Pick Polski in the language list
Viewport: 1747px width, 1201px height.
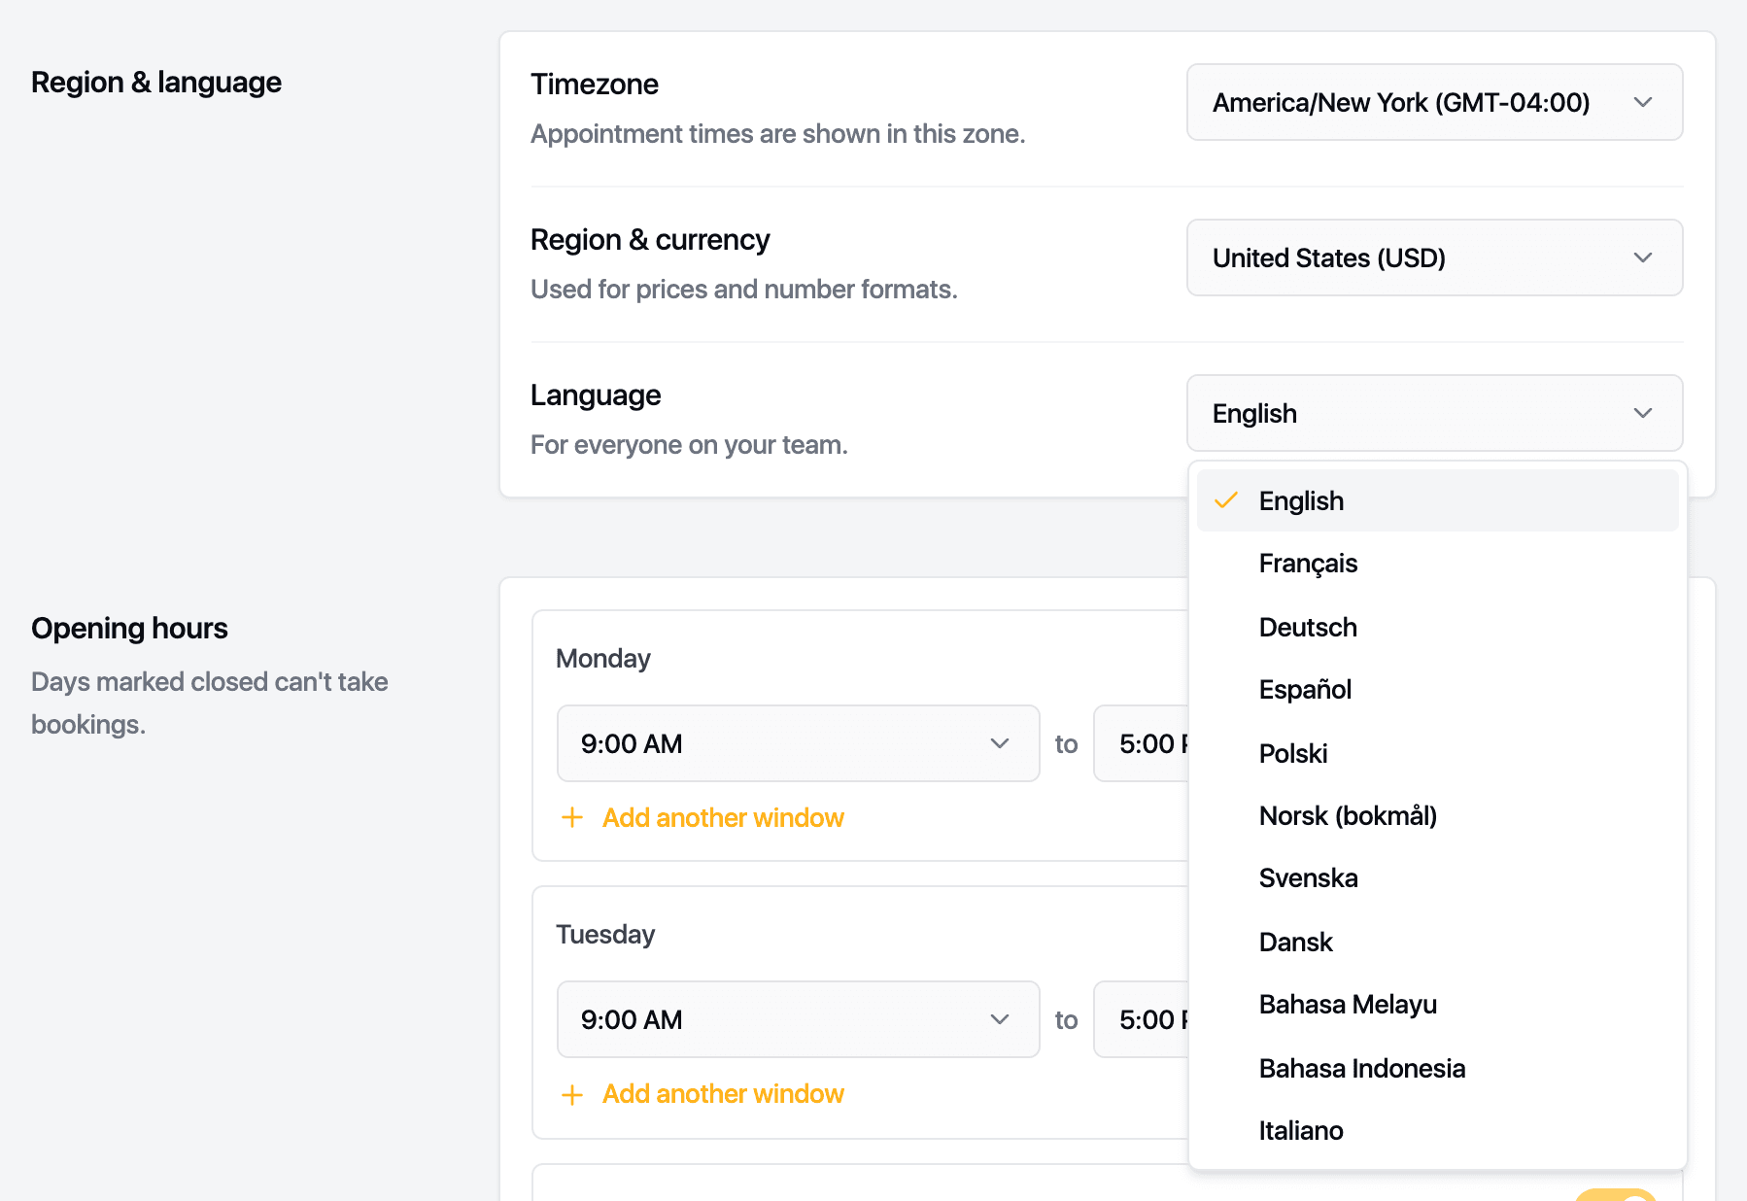tap(1437, 753)
